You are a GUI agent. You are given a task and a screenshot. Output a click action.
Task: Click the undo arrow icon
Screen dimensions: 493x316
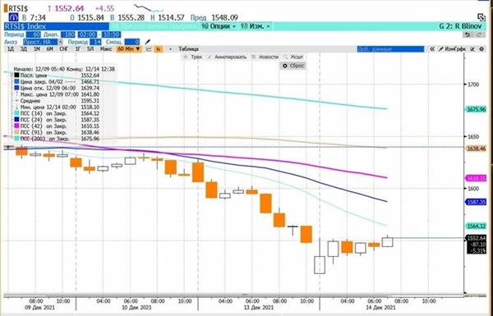tap(468, 34)
